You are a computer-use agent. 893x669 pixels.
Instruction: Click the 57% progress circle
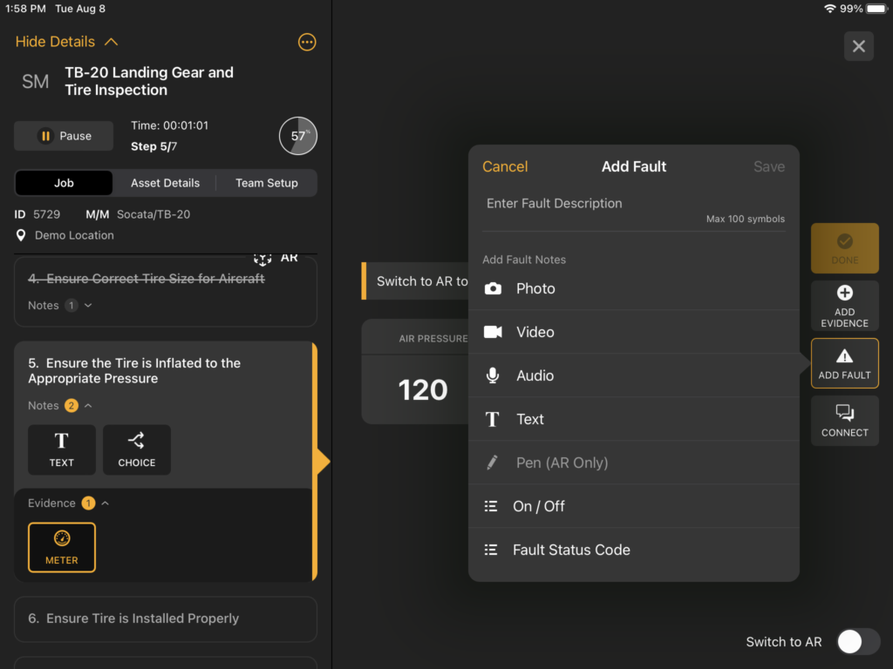pyautogui.click(x=298, y=136)
